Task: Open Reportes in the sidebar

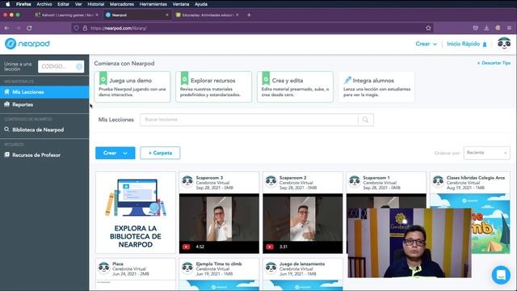Action: [44, 104]
